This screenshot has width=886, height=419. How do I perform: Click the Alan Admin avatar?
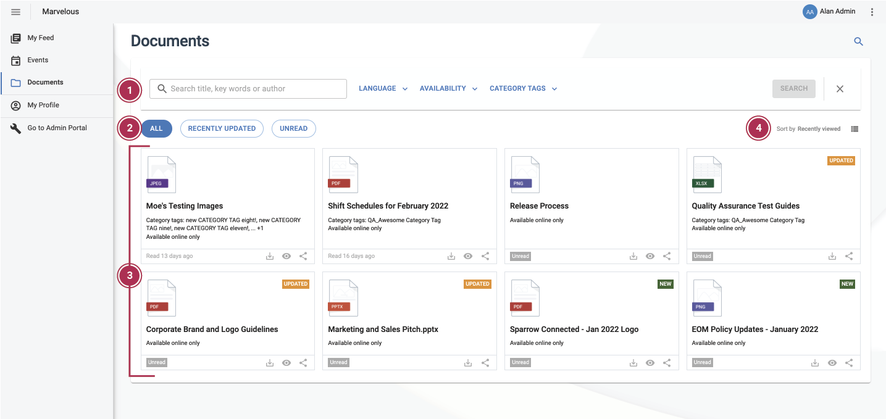click(809, 12)
